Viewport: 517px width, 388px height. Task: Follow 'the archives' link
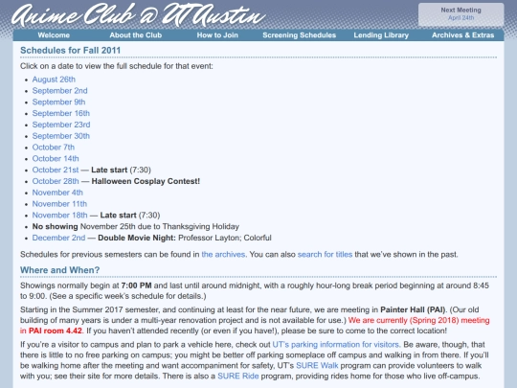(223, 255)
